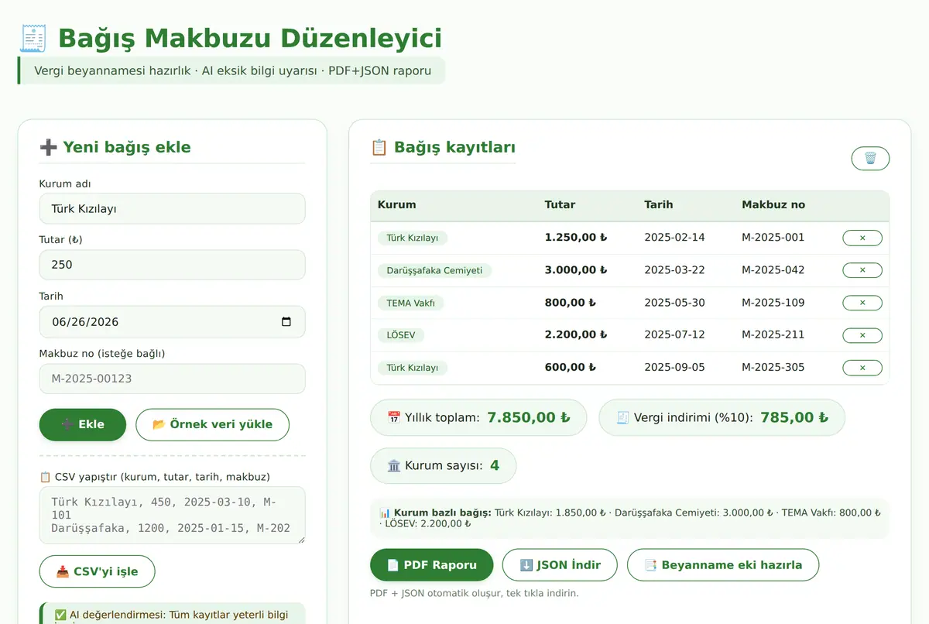Click receipt number M-2025-109
Screen dimensions: 929x624
[x=773, y=303]
